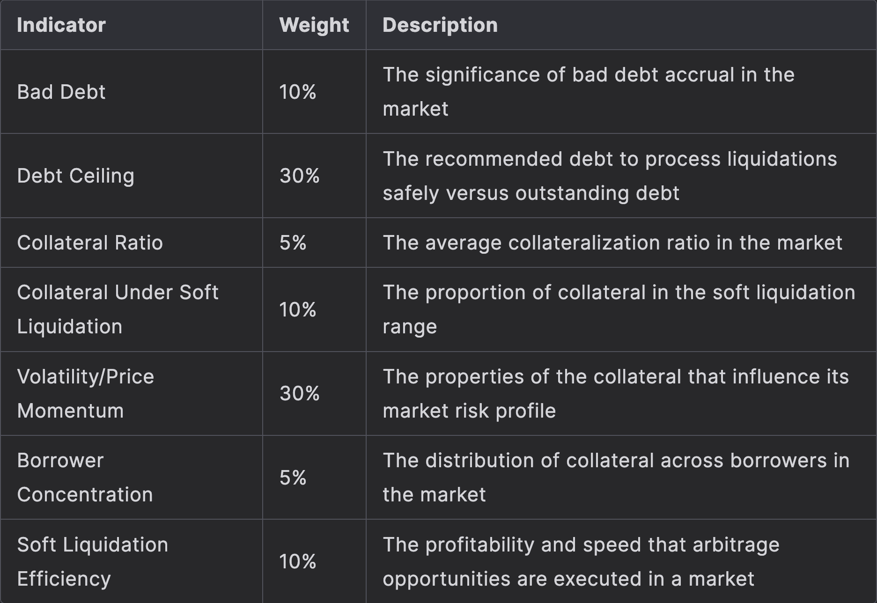Click Bad Debt's 10% weight value
The width and height of the screenshot is (877, 603).
click(x=298, y=92)
